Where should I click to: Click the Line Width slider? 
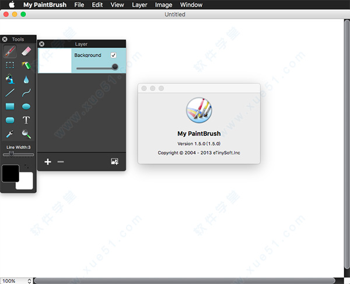pos(19,154)
